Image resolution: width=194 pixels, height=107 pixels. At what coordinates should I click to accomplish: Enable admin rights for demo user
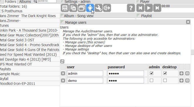click(151, 80)
